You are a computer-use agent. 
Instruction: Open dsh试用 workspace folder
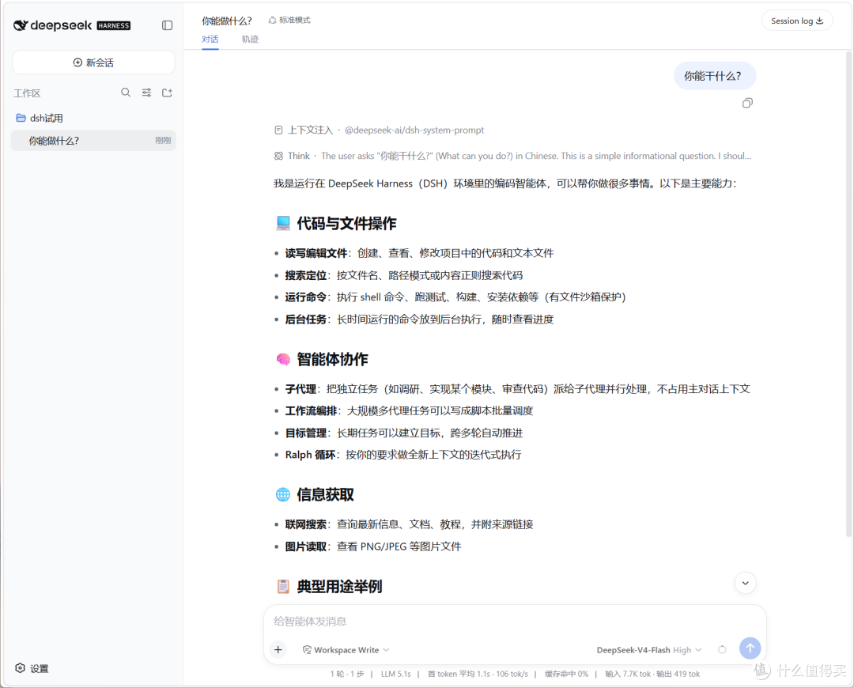point(40,118)
